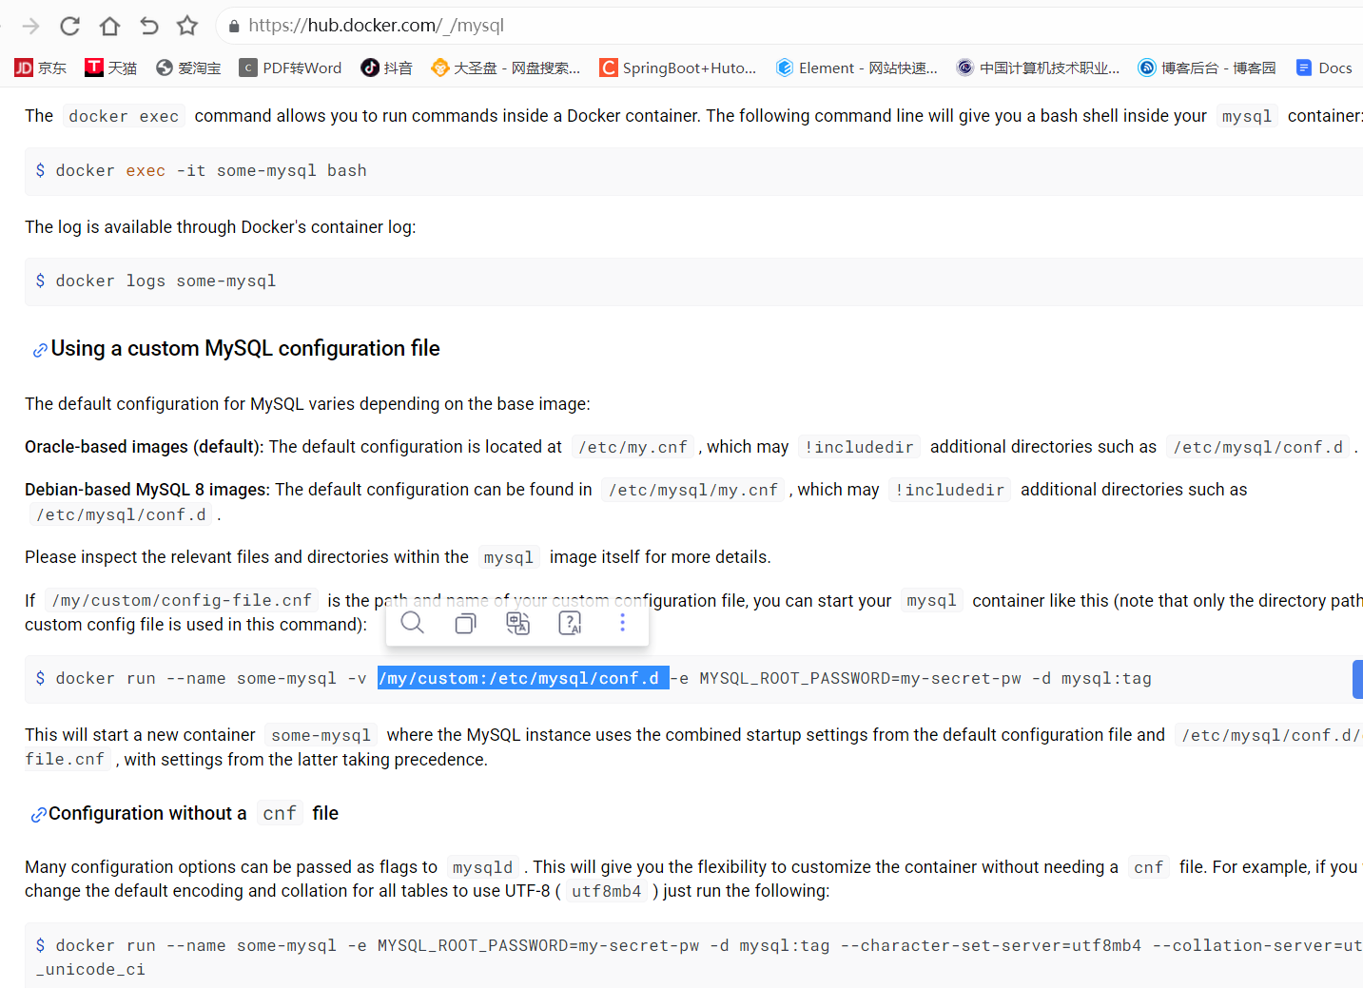Click the '/etc/mysql/my.cnf' inline code
1363x988 pixels.
coord(693,490)
